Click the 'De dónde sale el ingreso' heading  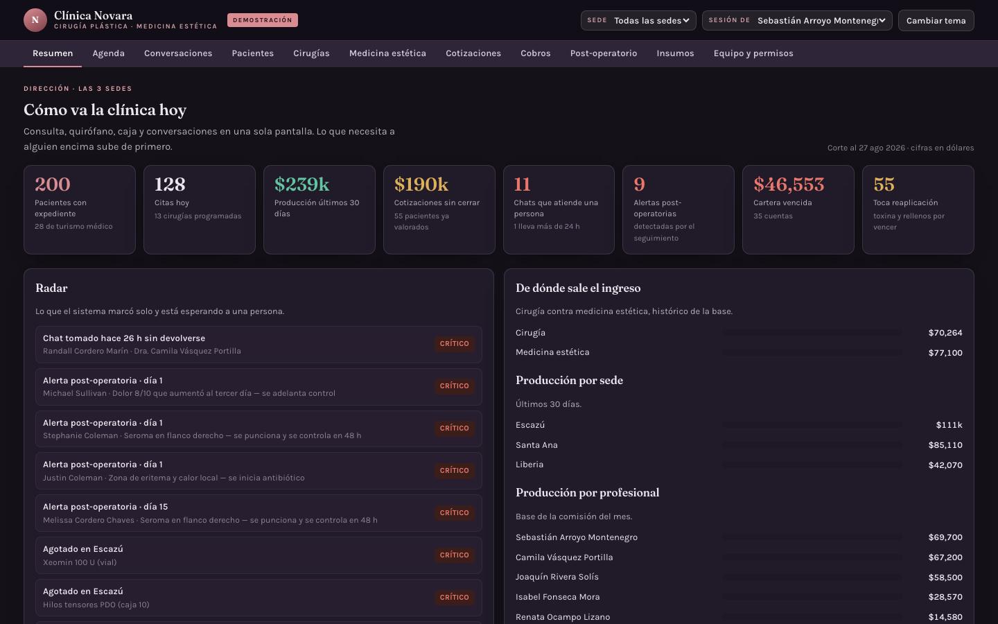tap(578, 288)
